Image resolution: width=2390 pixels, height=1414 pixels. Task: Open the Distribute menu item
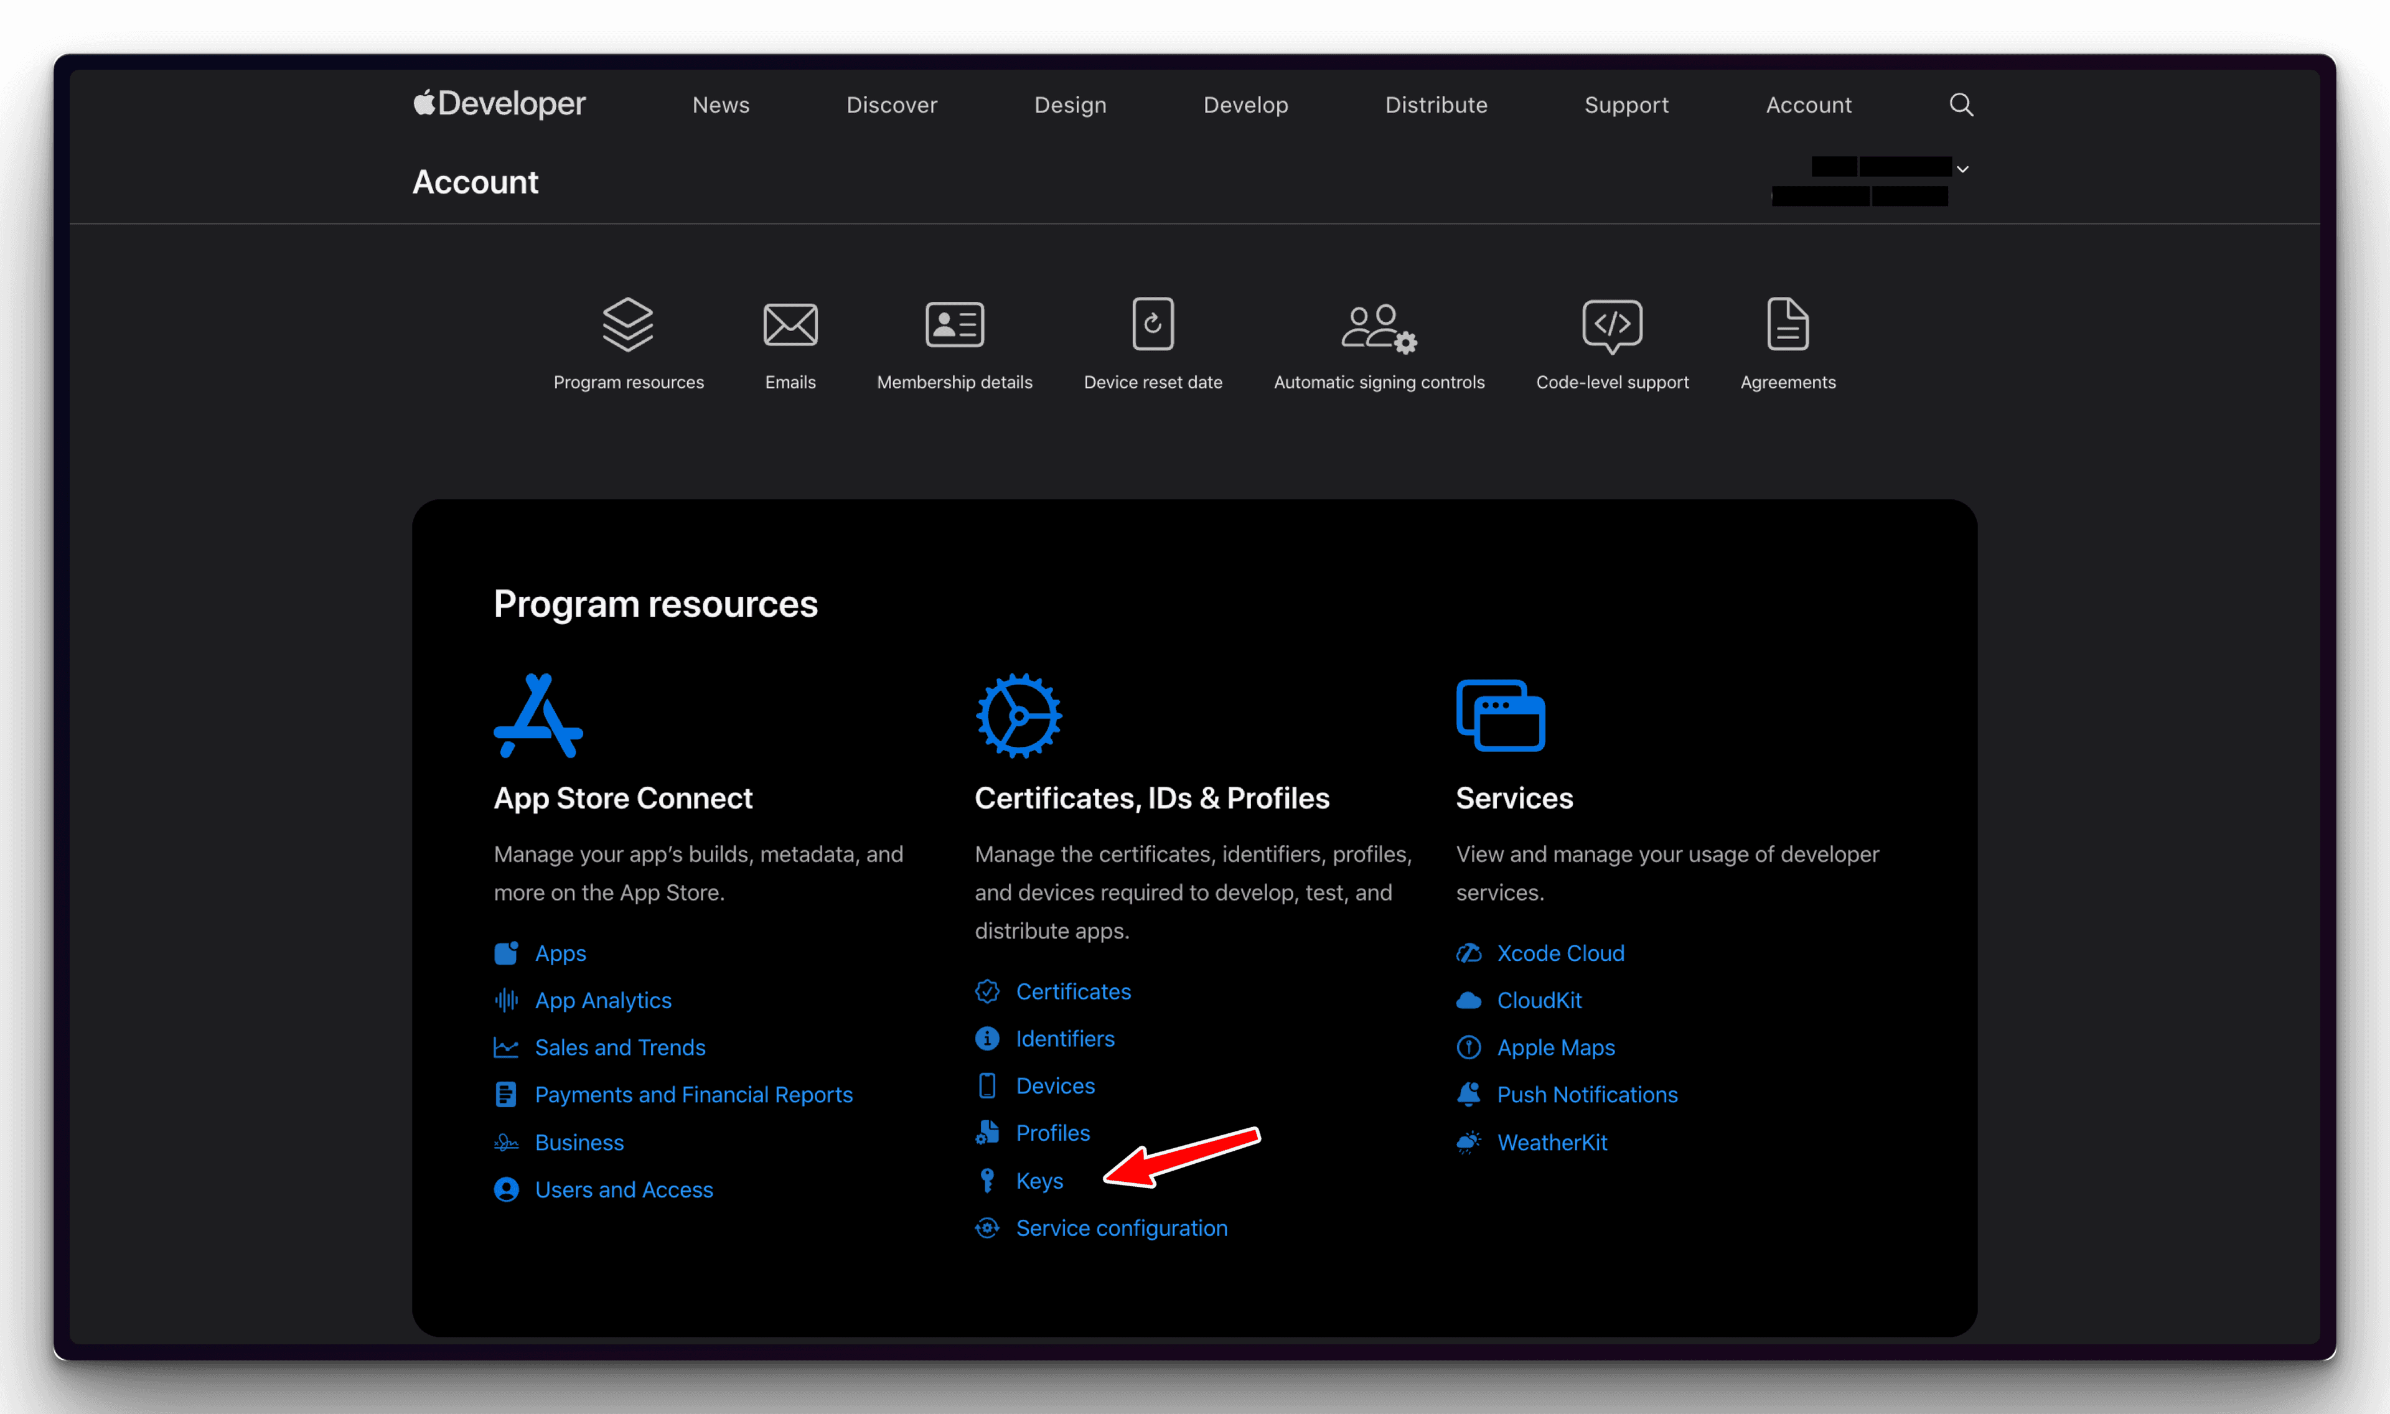pyautogui.click(x=1435, y=105)
